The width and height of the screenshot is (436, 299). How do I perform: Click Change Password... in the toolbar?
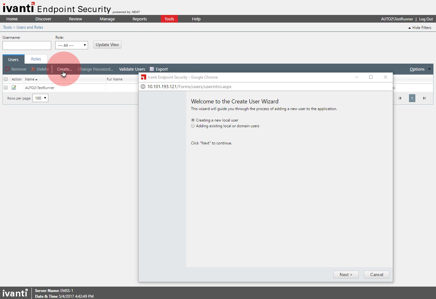(95, 69)
